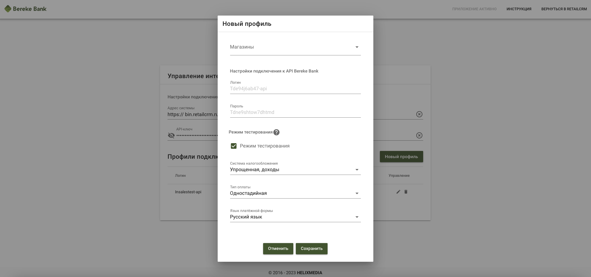This screenshot has width=591, height=277.
Task: Click the Новый профиль button
Action: (401, 157)
